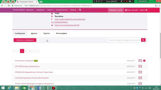Reload the page in the browser
This screenshot has width=161, height=90.
tap(9, 5)
